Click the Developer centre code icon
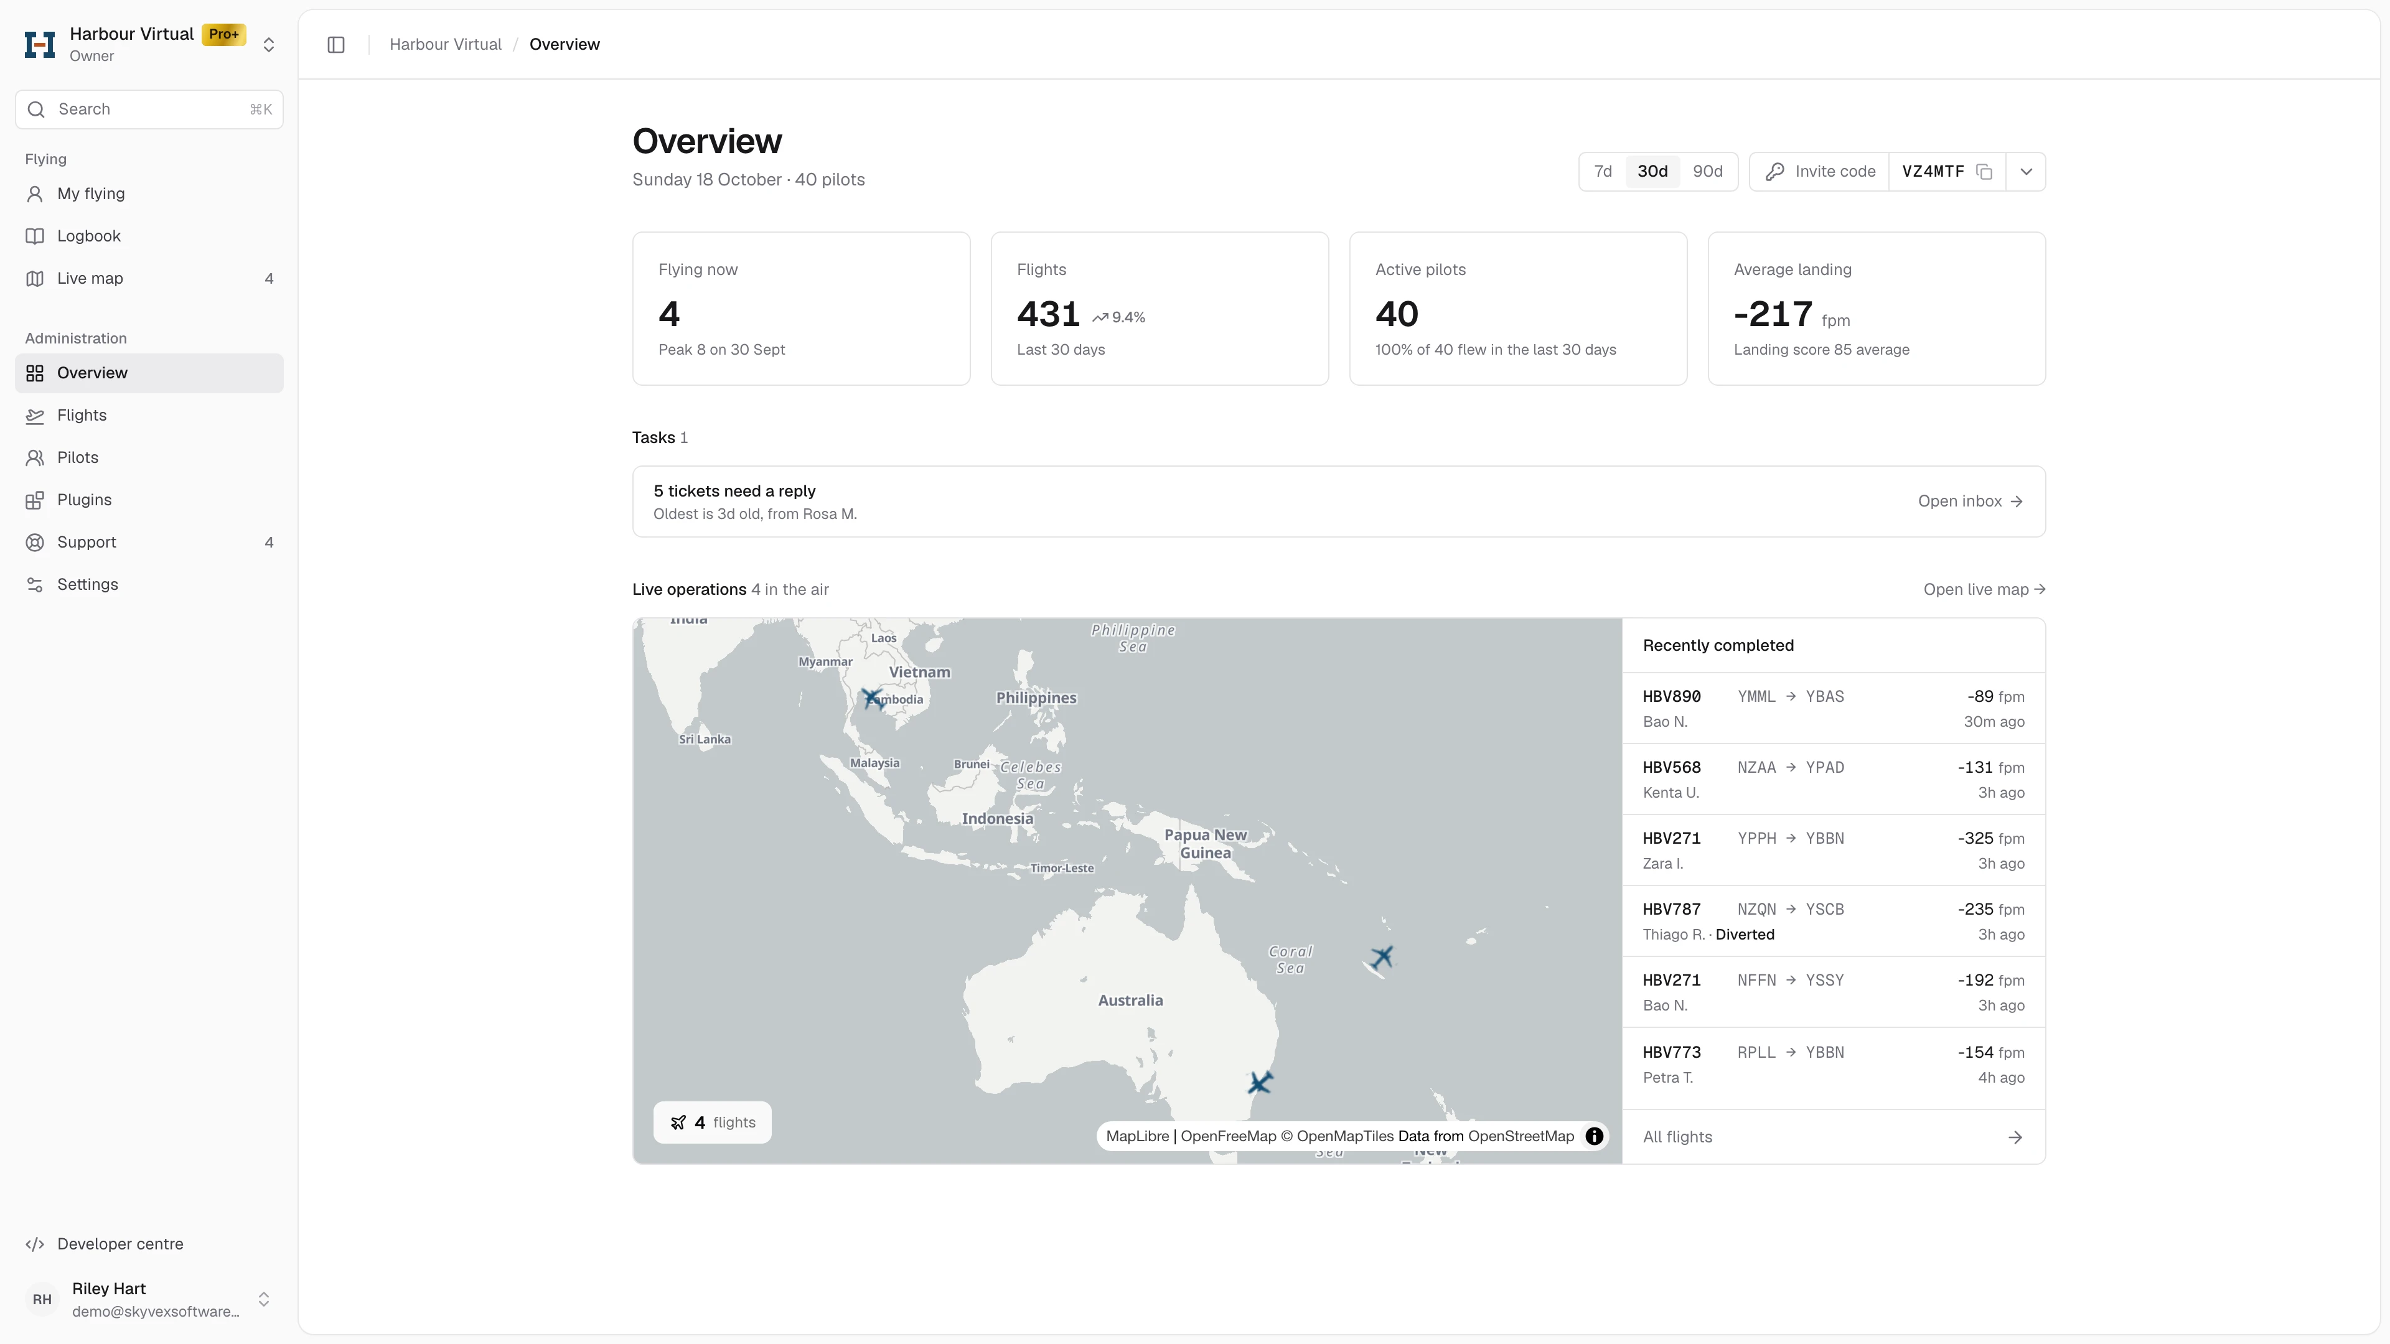Screen dimensions: 2390x1344 (35, 1244)
